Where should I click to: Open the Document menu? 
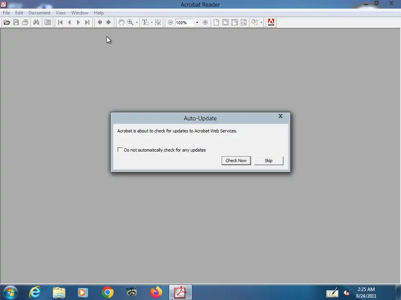coord(40,13)
